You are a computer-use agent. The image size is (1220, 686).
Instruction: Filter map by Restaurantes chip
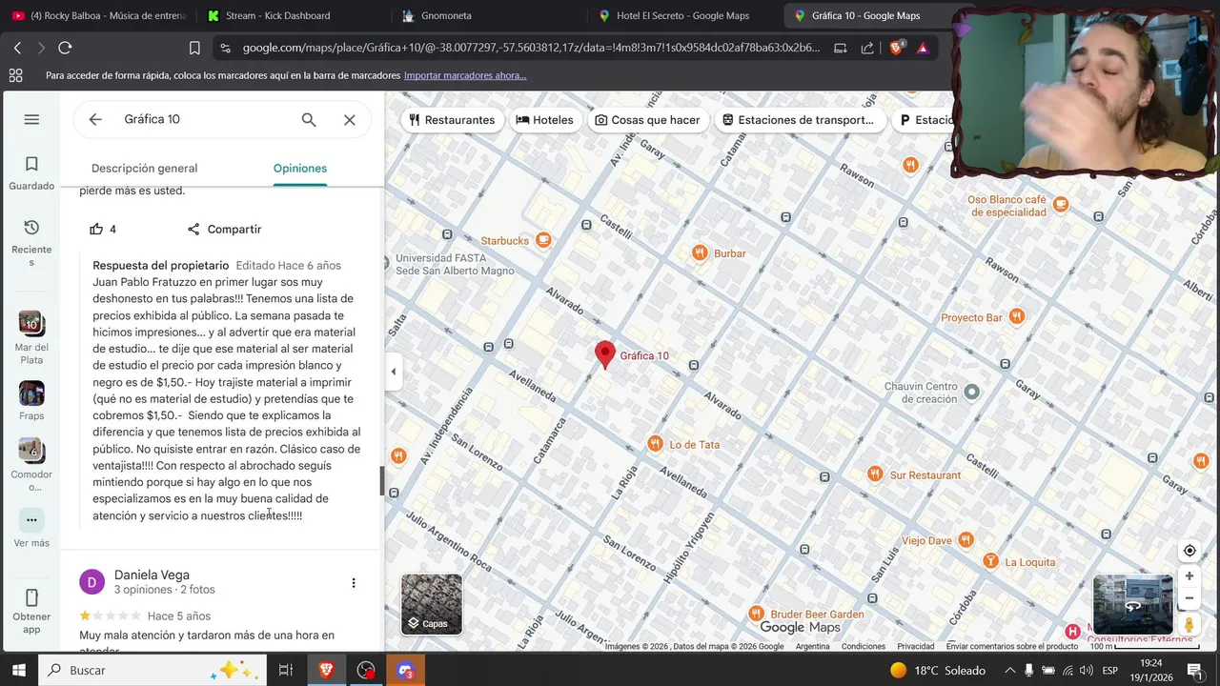[452, 120]
